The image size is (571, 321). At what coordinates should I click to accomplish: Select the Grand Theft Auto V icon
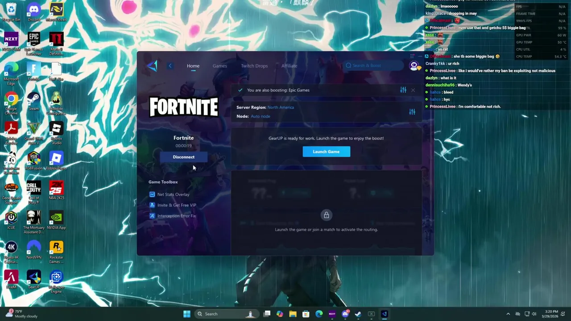tap(33, 133)
